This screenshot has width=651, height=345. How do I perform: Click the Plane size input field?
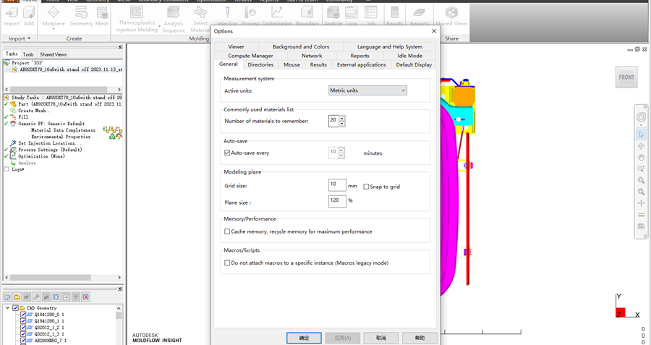(x=337, y=201)
